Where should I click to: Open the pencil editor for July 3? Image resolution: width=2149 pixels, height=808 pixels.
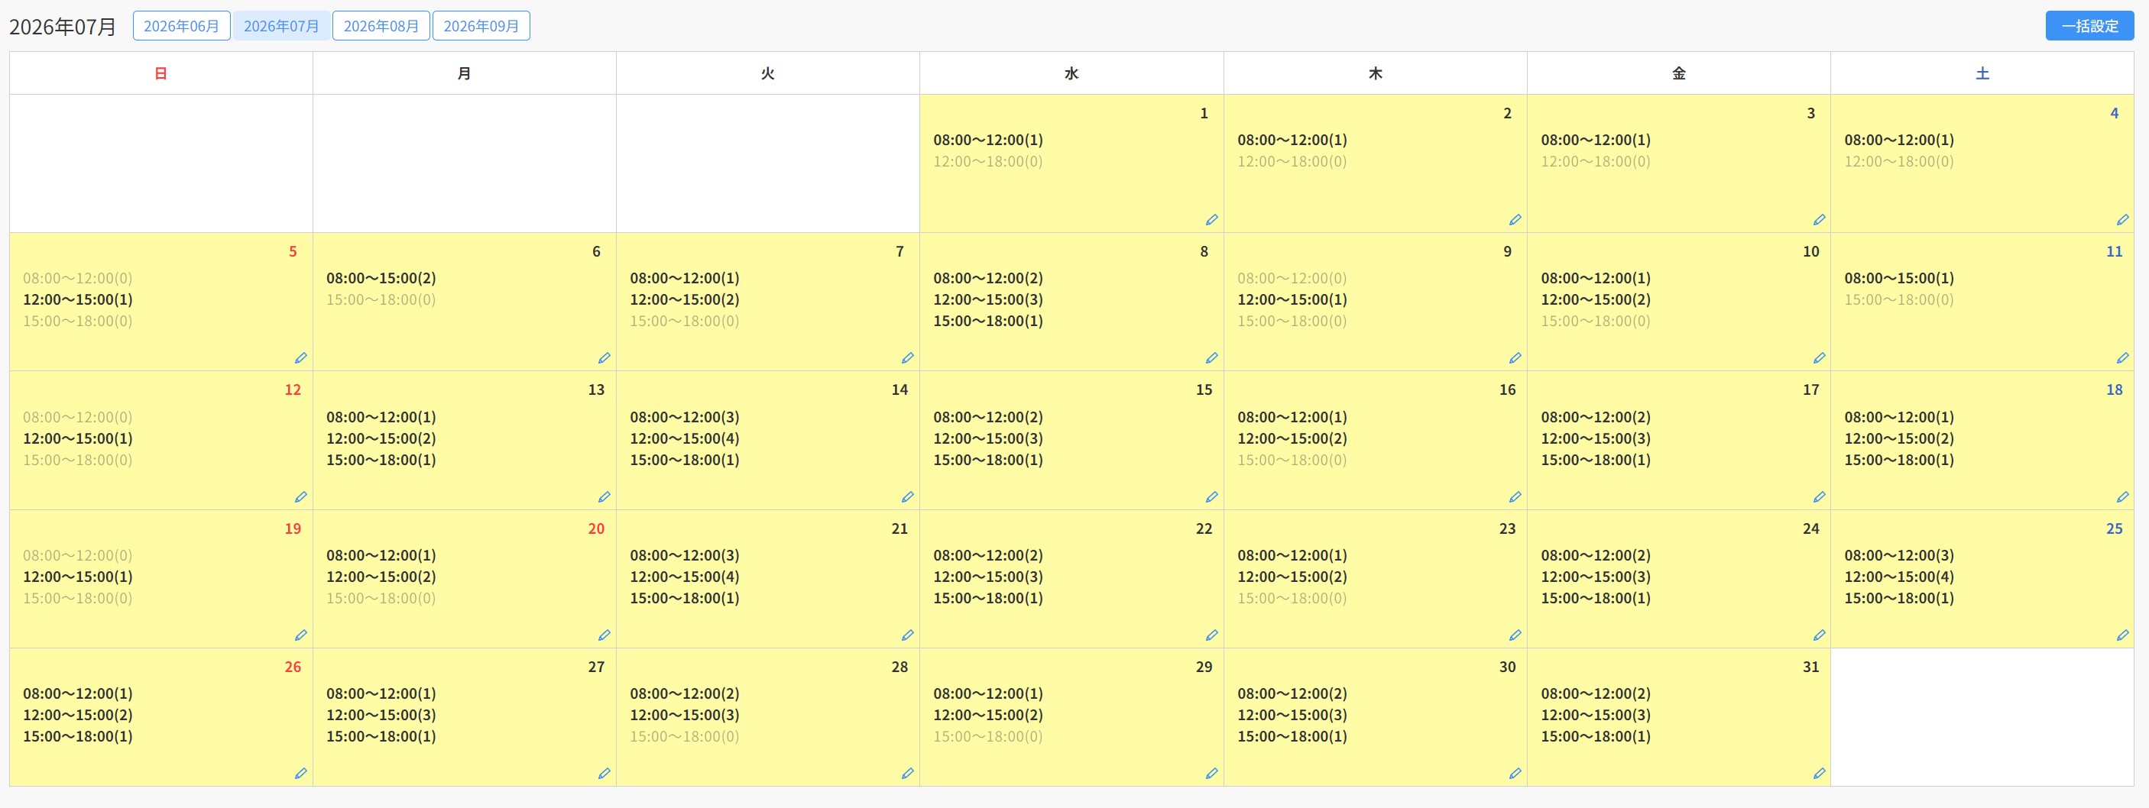coord(1820,220)
